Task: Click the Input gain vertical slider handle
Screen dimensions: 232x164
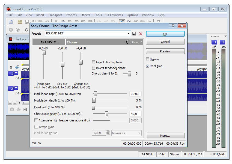Action: tap(44, 53)
